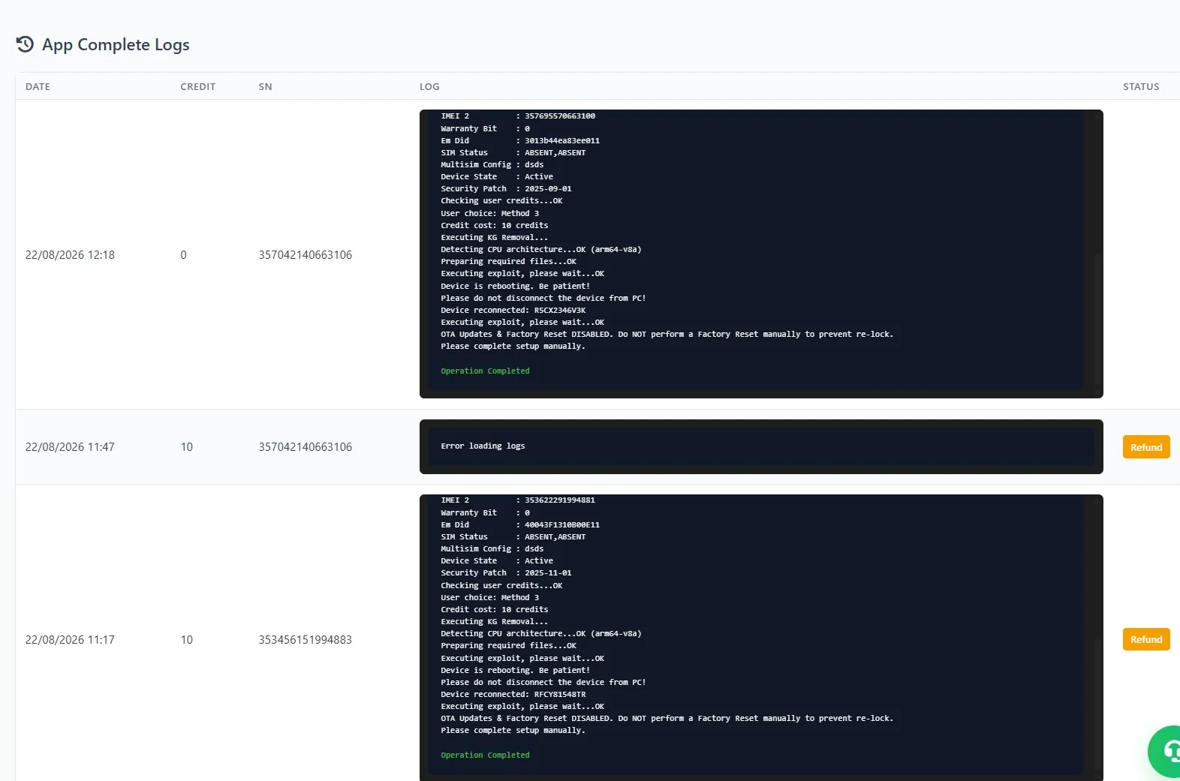Click the Device reconnected R5CX2346V3K log line

(x=513, y=311)
